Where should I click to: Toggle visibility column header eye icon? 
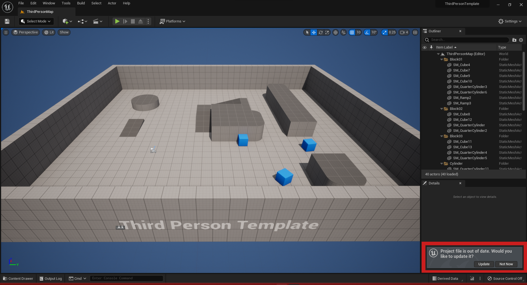tap(425, 47)
